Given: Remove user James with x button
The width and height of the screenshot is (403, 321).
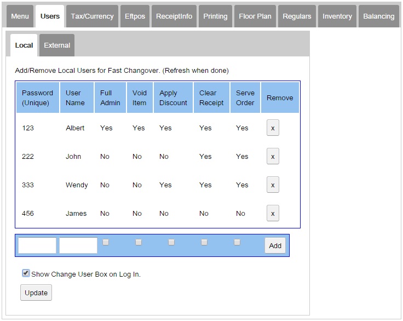Looking at the screenshot, I should click(x=273, y=213).
